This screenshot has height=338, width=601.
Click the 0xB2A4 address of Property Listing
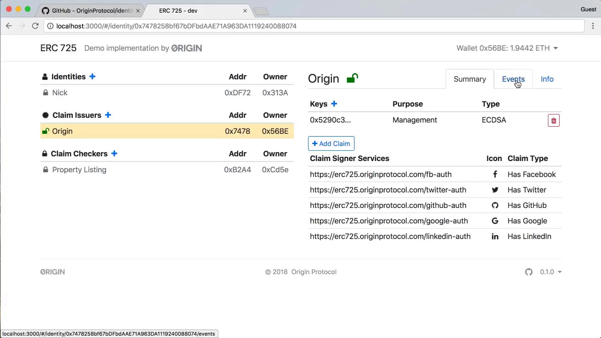[x=238, y=170]
